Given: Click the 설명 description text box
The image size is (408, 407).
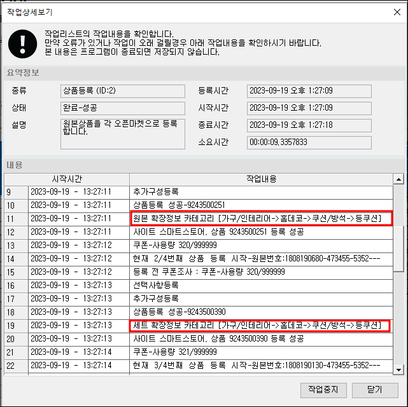Looking at the screenshot, I should coord(123,134).
